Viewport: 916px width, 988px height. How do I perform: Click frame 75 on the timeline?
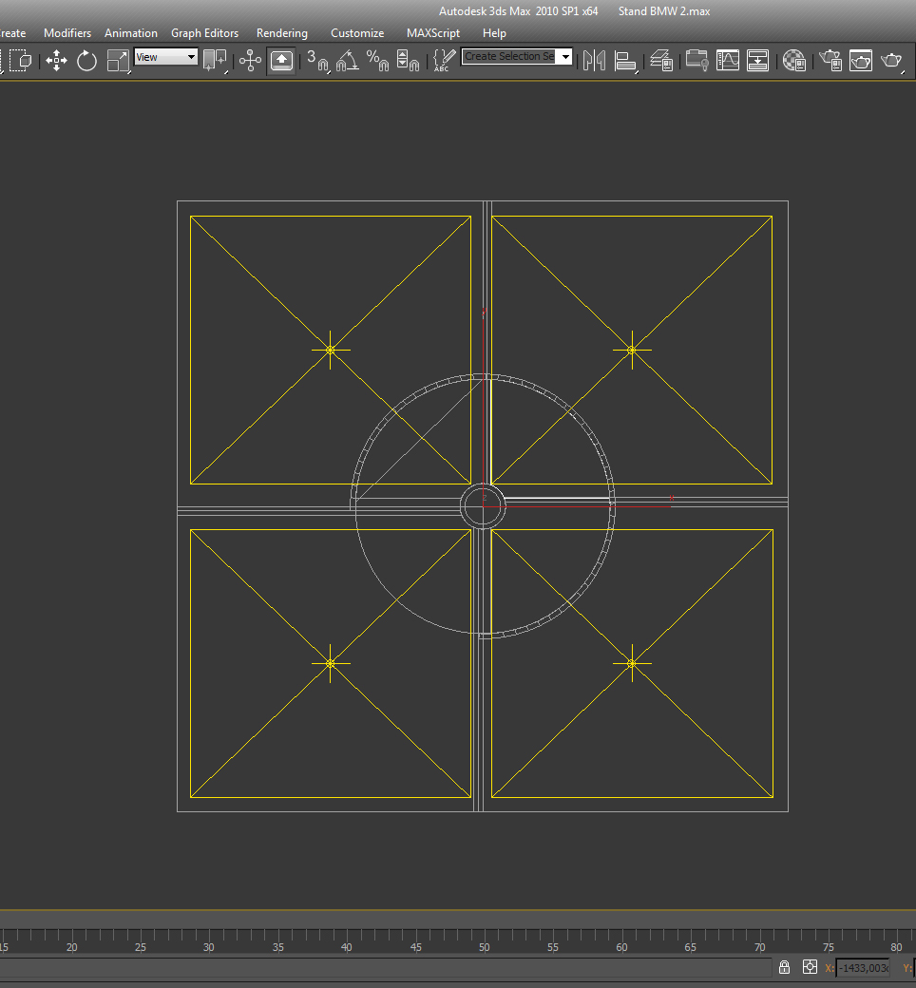829,947
